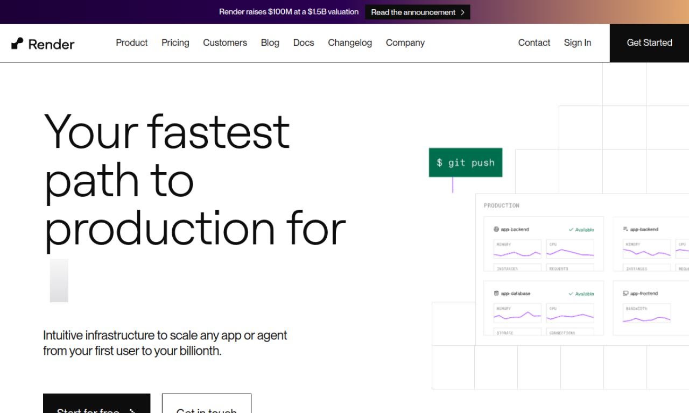Click the arrow in the announcement banner button
Viewport: 689px width, 413px height.
coord(462,12)
